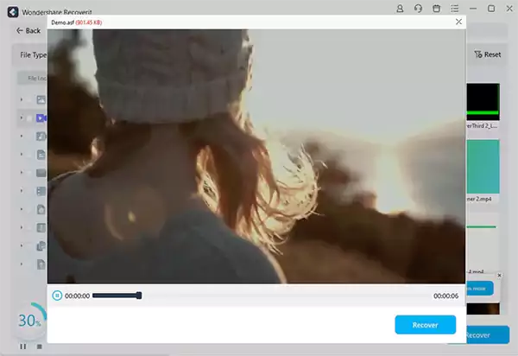The width and height of the screenshot is (518, 356).
Task: Expand the audio category tree row
Action: (x=22, y=136)
